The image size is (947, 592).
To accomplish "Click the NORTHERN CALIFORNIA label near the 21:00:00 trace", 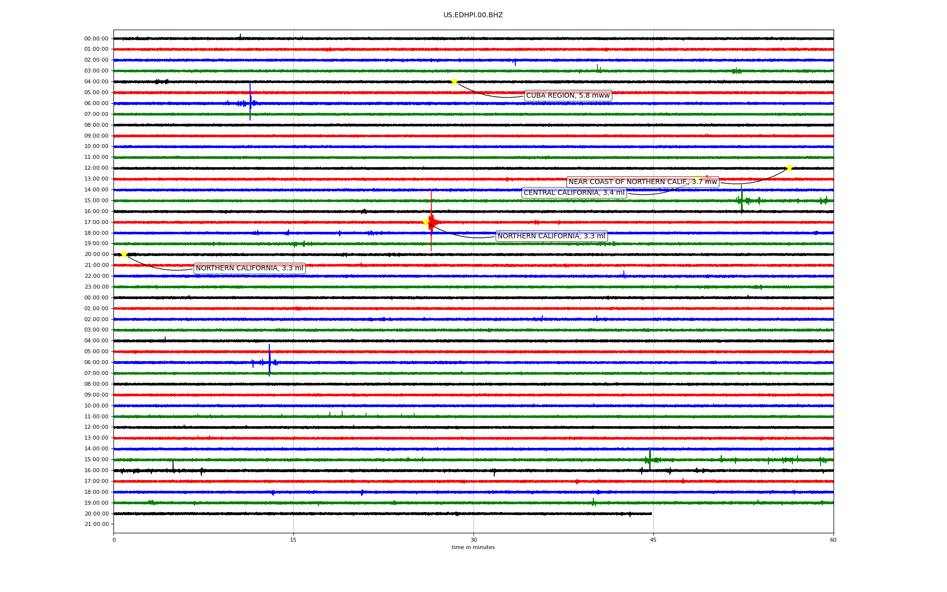I will point(249,268).
